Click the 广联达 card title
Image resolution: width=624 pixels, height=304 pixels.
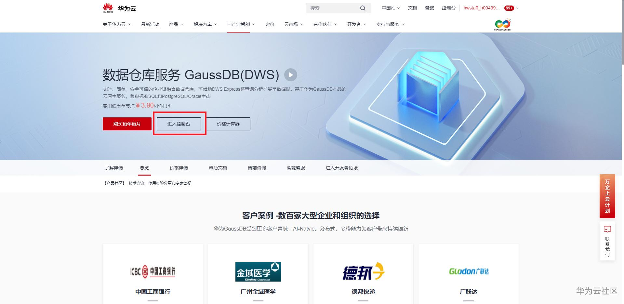[469, 292]
